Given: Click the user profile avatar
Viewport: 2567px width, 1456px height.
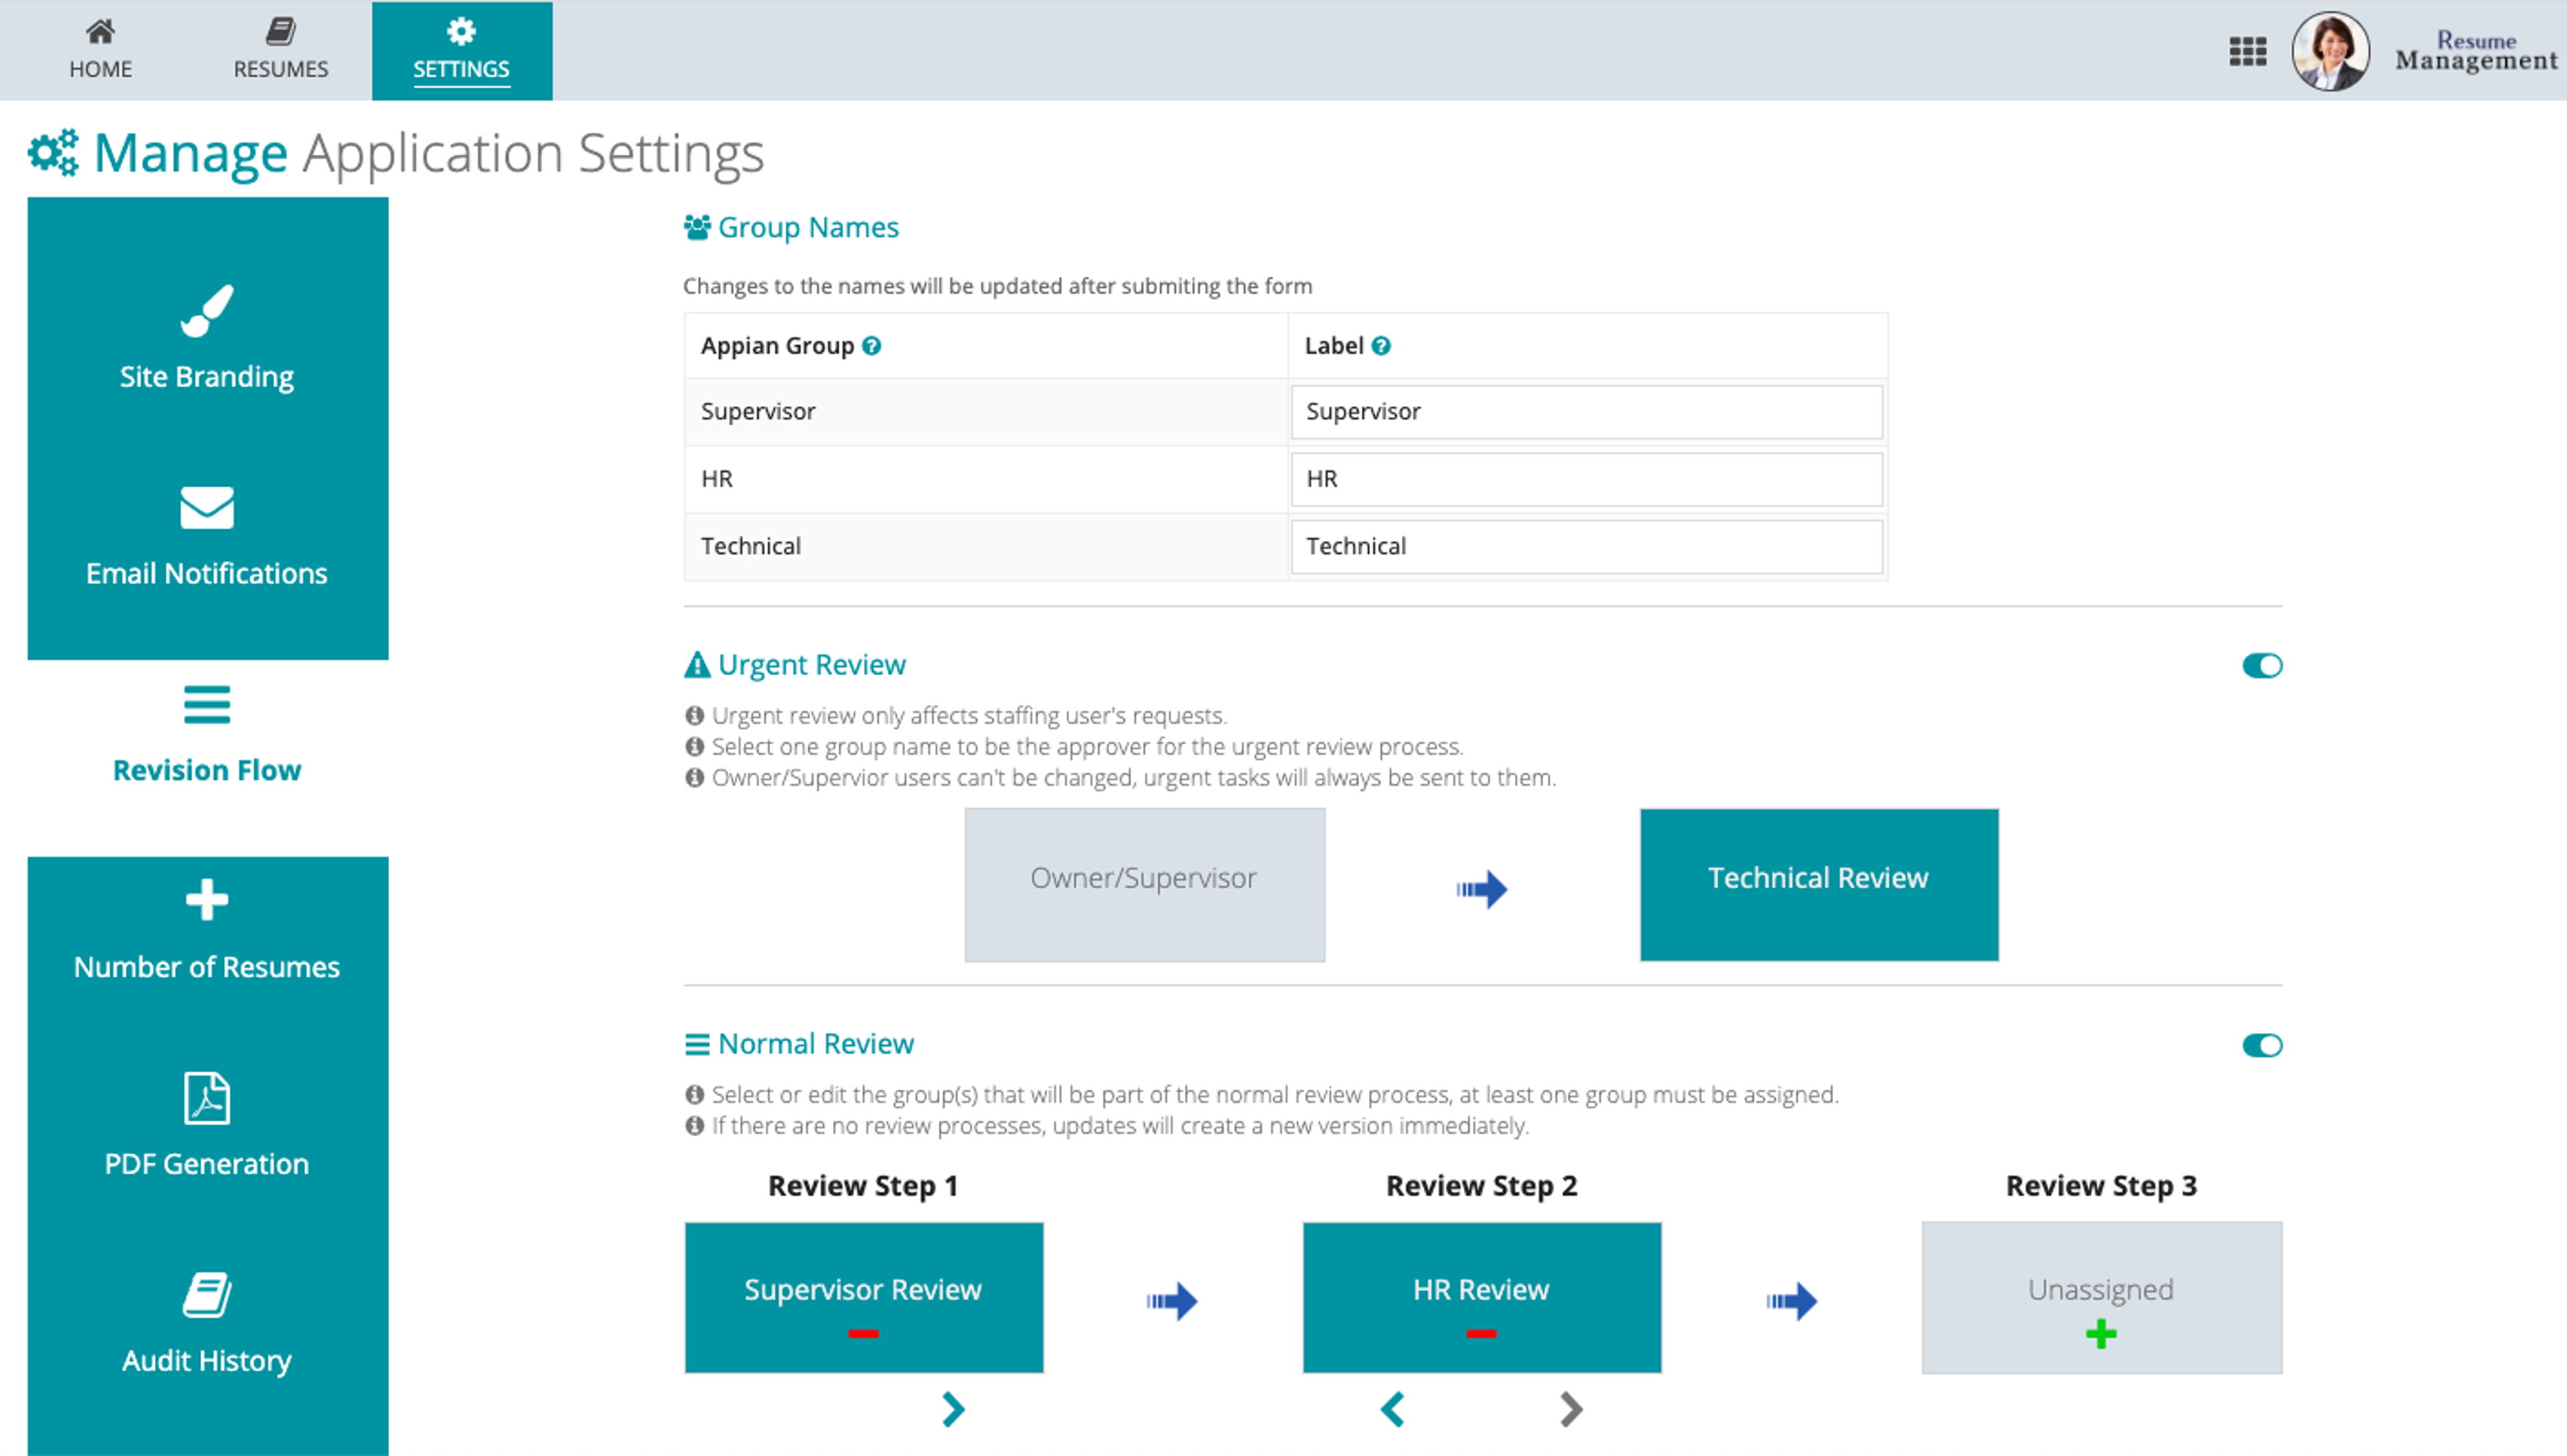Looking at the screenshot, I should pyautogui.click(x=2330, y=51).
